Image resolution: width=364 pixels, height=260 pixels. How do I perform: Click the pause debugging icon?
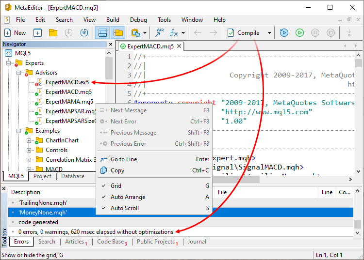pos(315,33)
